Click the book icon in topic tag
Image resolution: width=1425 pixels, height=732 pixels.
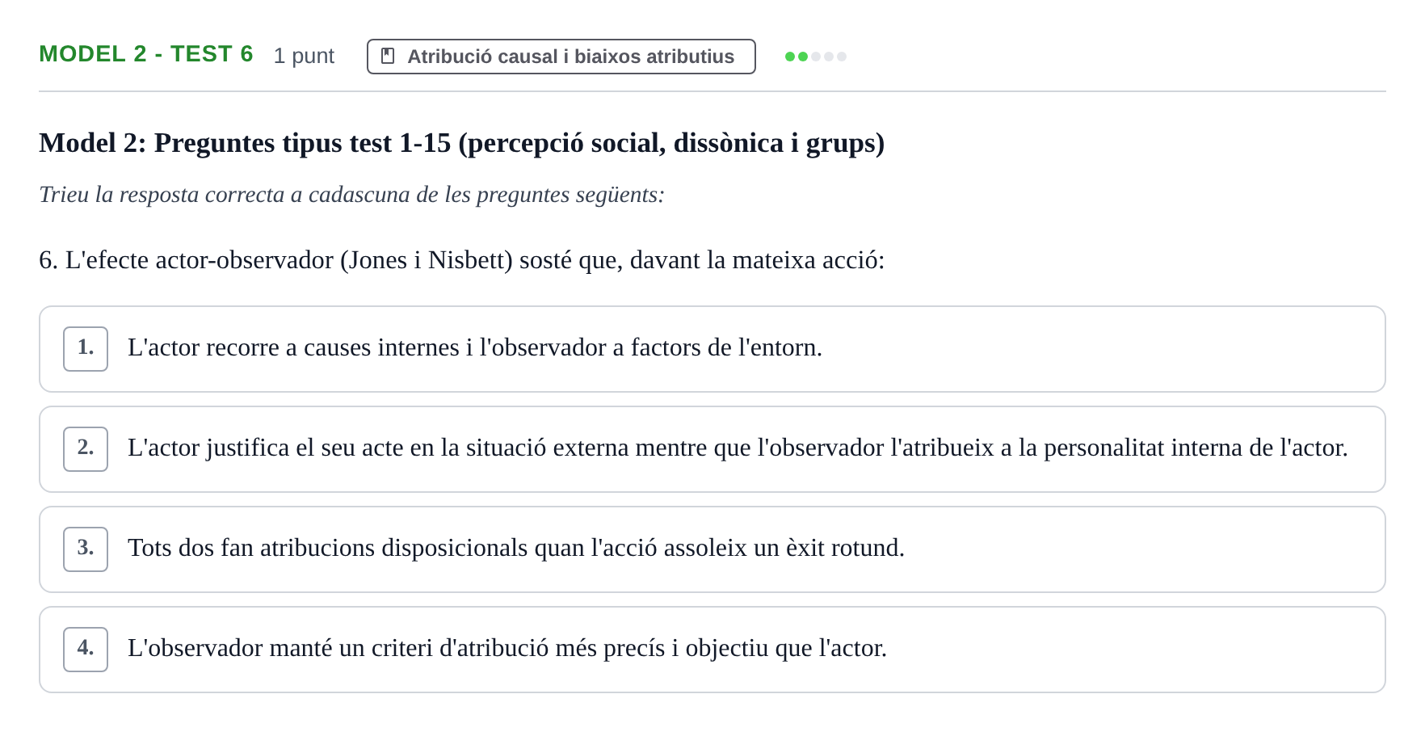click(388, 56)
